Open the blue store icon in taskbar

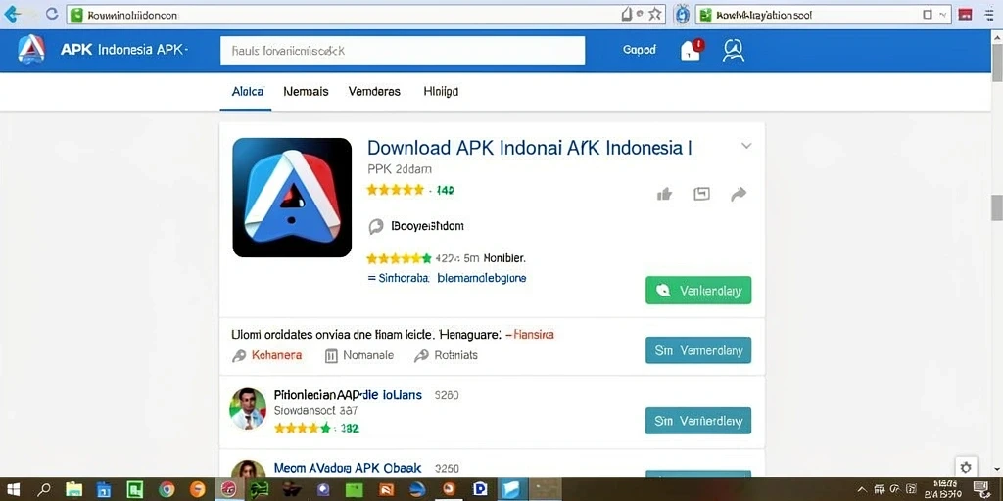pos(104,489)
